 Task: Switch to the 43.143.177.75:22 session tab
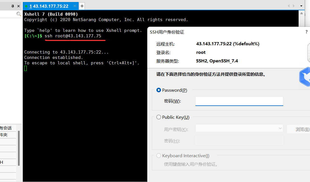pyautogui.click(x=49, y=6)
